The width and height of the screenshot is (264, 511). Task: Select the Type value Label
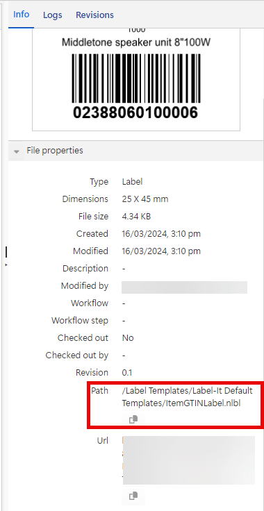tap(132, 181)
